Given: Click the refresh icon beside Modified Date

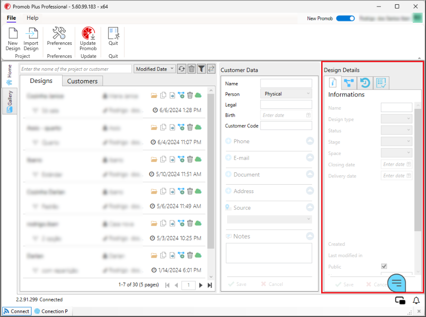Looking at the screenshot, I should [181, 69].
